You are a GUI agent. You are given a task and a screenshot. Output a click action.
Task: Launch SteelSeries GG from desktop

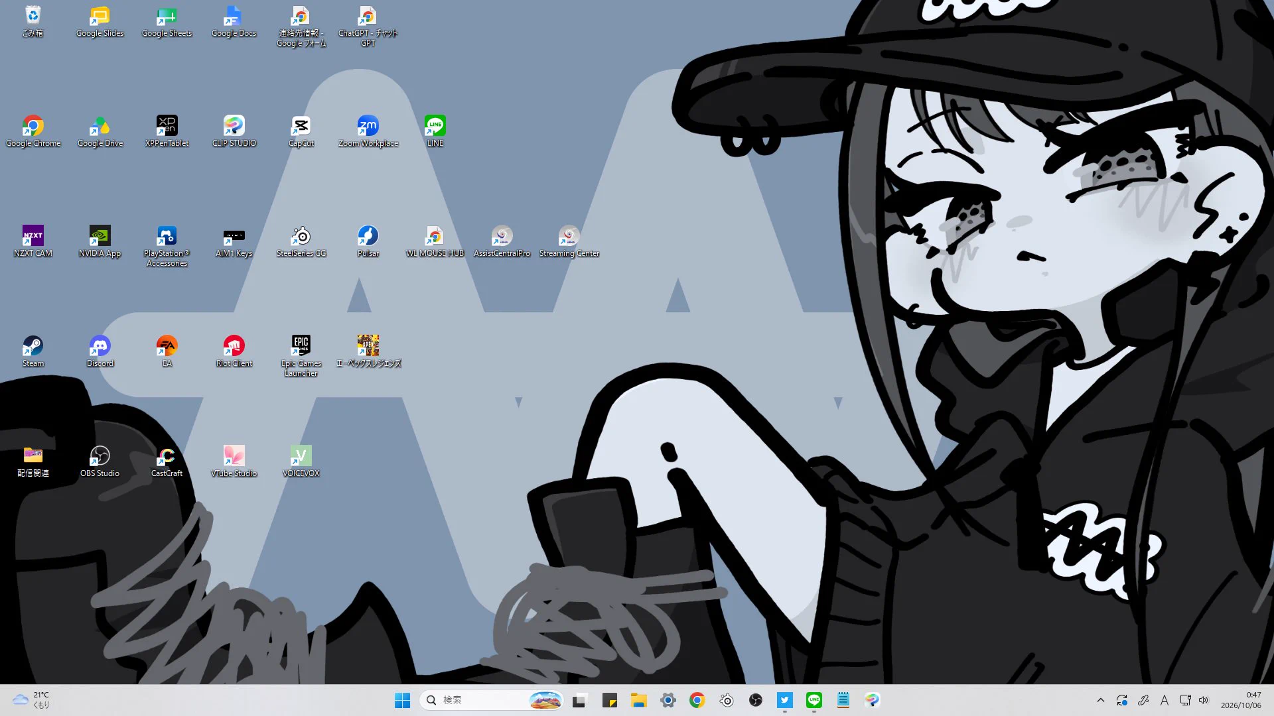coord(301,241)
